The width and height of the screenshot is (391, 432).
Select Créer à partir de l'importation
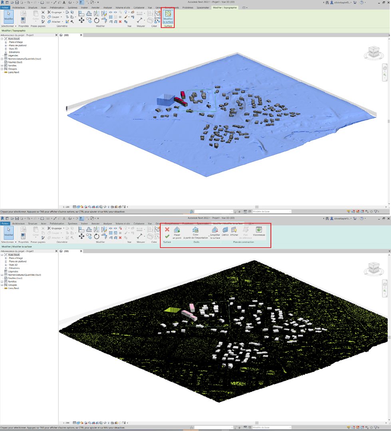[196, 231]
